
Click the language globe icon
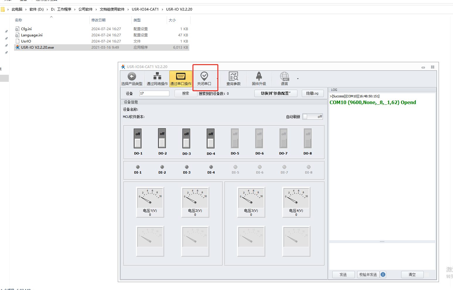[284, 77]
